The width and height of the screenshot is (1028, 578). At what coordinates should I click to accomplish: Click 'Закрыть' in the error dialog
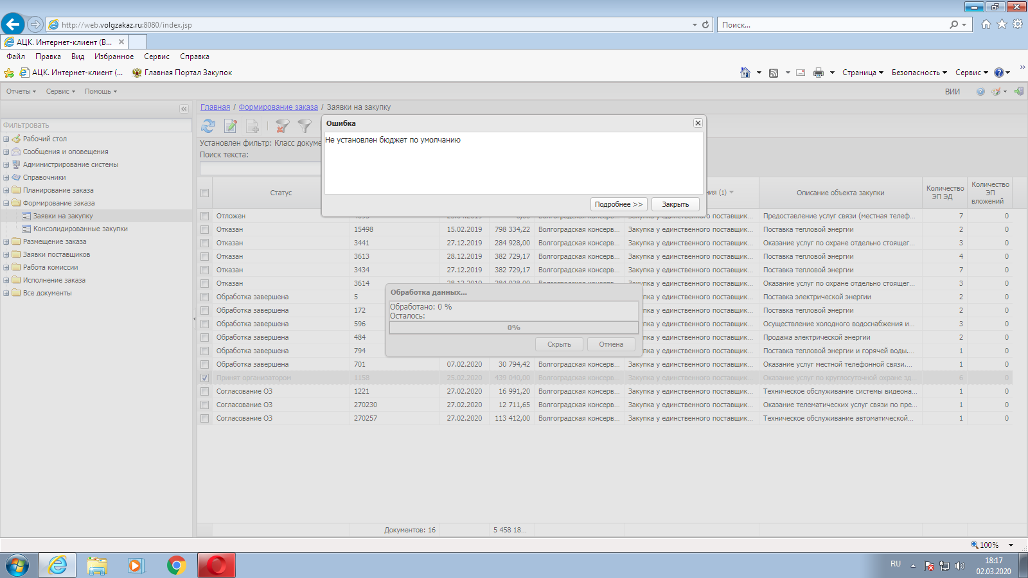tap(675, 204)
